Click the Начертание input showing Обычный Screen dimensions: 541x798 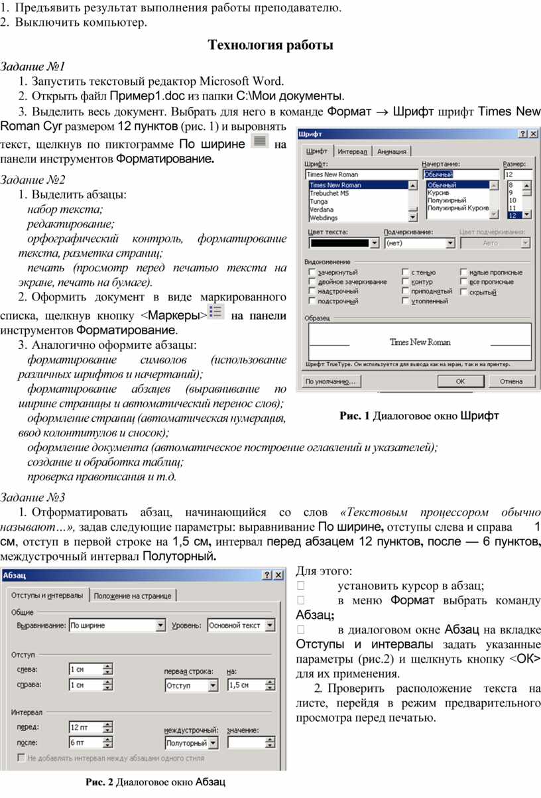pos(461,174)
